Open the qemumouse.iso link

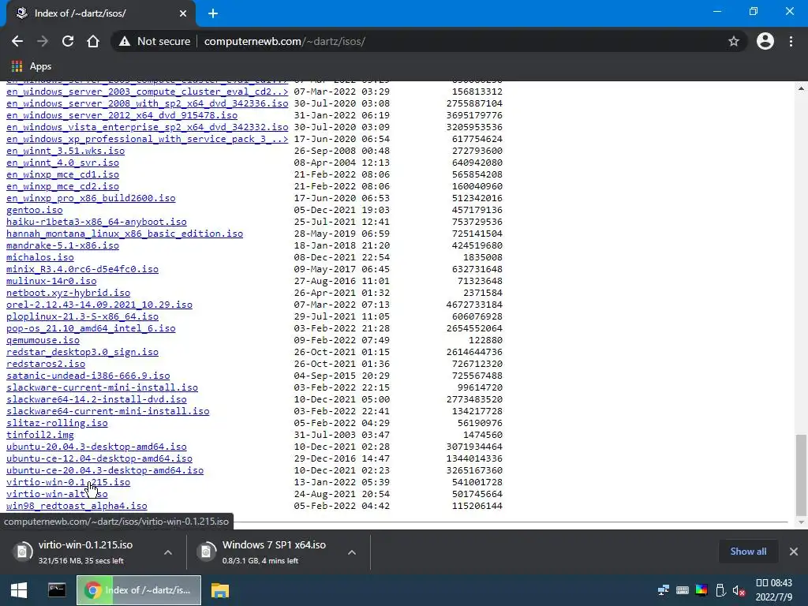(43, 341)
